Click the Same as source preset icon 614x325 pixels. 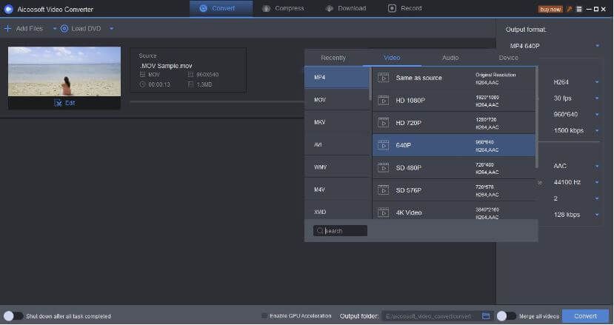pyautogui.click(x=383, y=78)
